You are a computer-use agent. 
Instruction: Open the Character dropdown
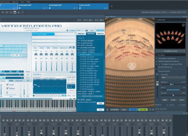tap(173, 78)
